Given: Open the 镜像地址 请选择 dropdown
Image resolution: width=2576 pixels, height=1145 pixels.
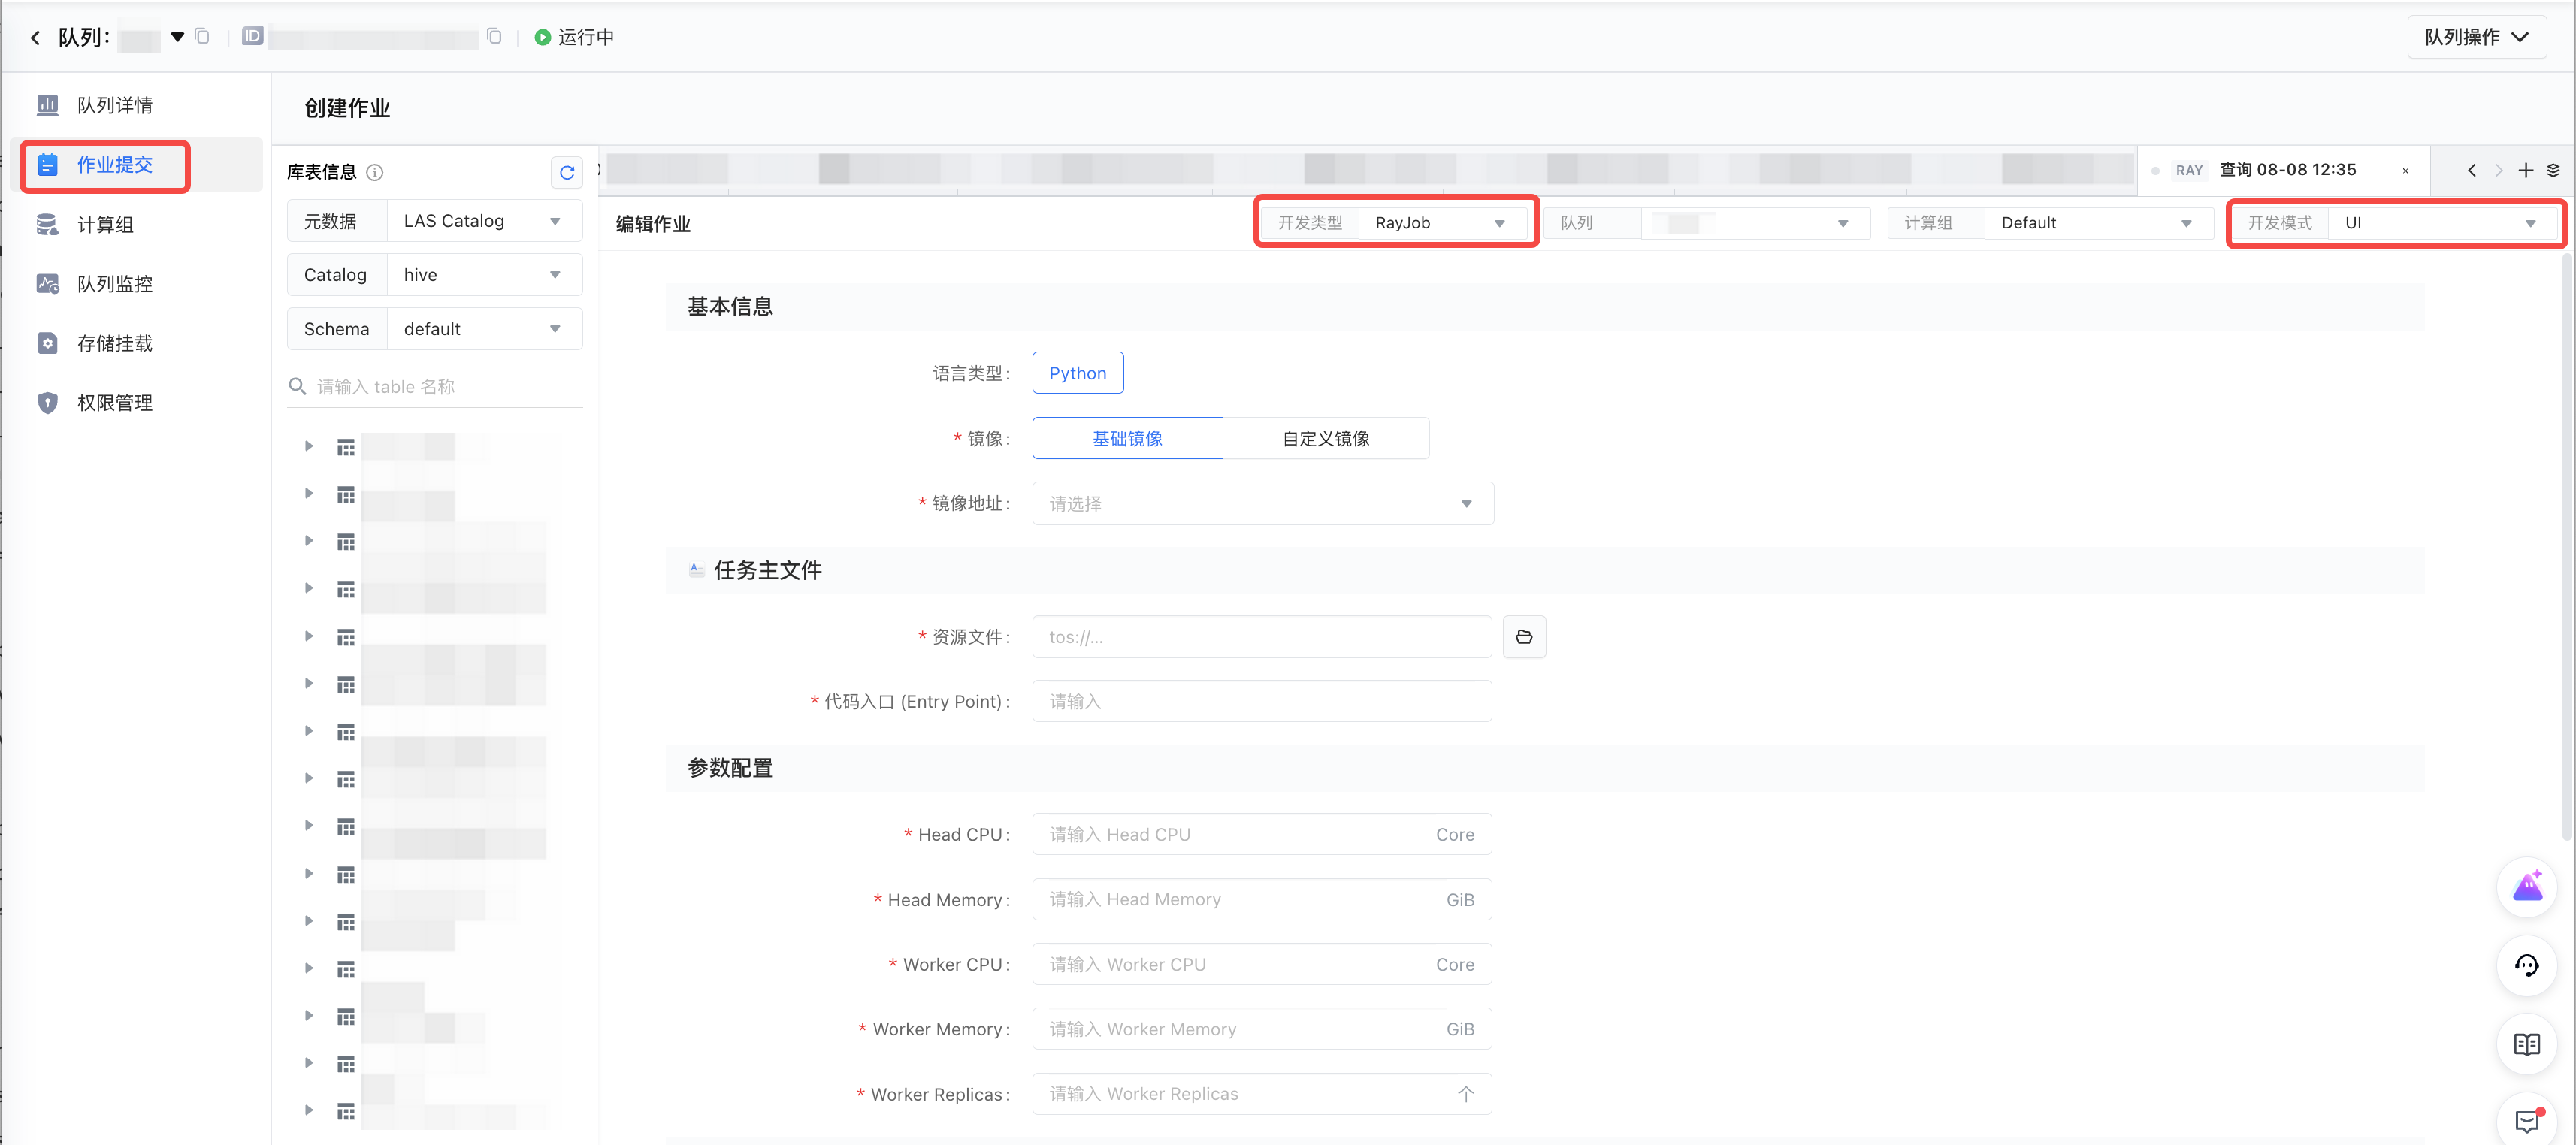Looking at the screenshot, I should pyautogui.click(x=1262, y=504).
